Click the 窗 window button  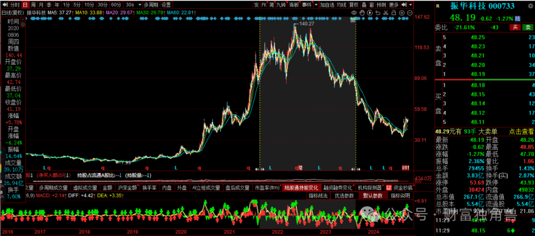click(372, 5)
